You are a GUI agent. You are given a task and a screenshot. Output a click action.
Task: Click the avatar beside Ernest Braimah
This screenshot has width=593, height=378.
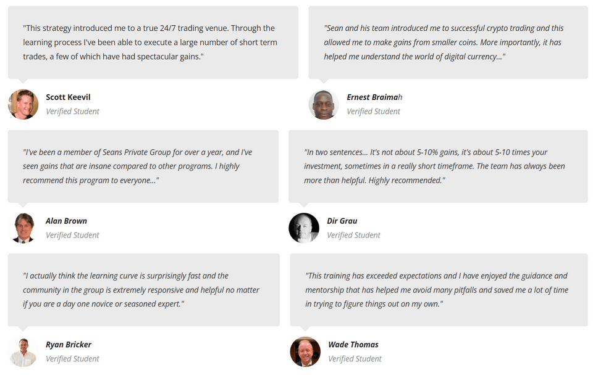324,104
